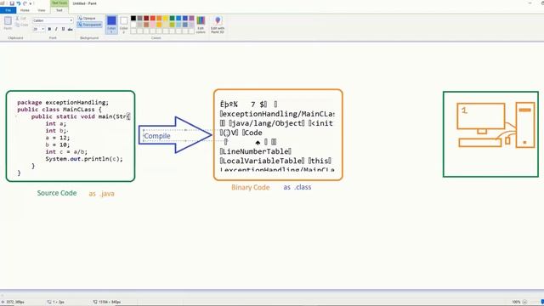Image resolution: width=544 pixels, height=306 pixels.
Task: Click Edit with Paint 3D button
Action: coord(218,25)
